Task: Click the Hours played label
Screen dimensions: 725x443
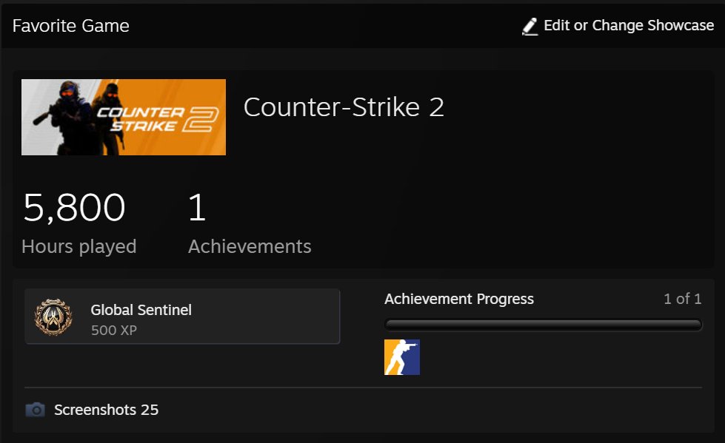Action: [x=79, y=247]
